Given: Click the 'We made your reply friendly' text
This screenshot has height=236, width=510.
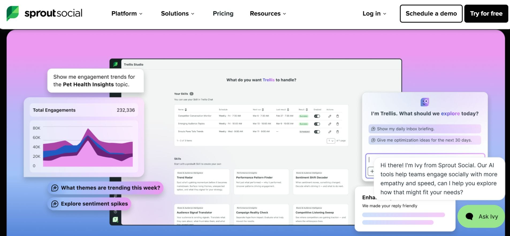Looking at the screenshot, I should tap(390, 206).
